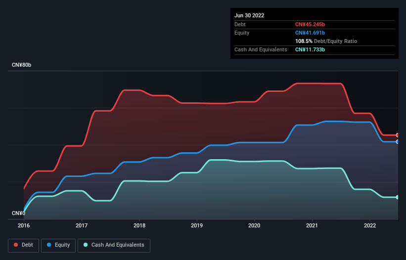Toggle the Equity legend button
Image resolution: width=406 pixels, height=260 pixels.
pyautogui.click(x=58, y=245)
